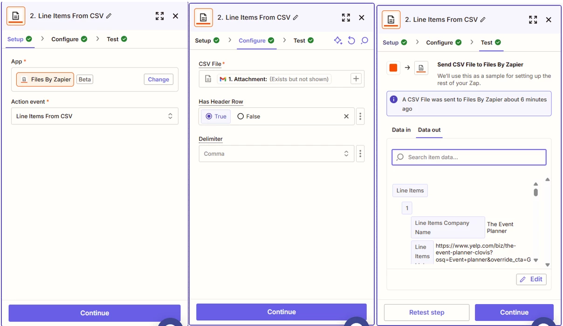The image size is (563, 326).
Task: Click the Beta badge beside the app
Action: (85, 79)
